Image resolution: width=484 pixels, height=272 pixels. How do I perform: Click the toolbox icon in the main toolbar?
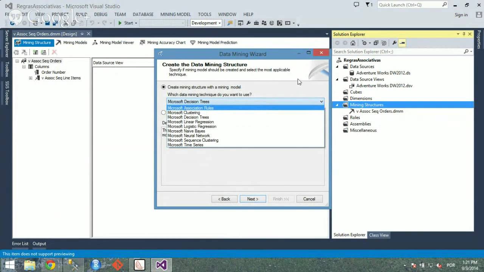[256, 23]
